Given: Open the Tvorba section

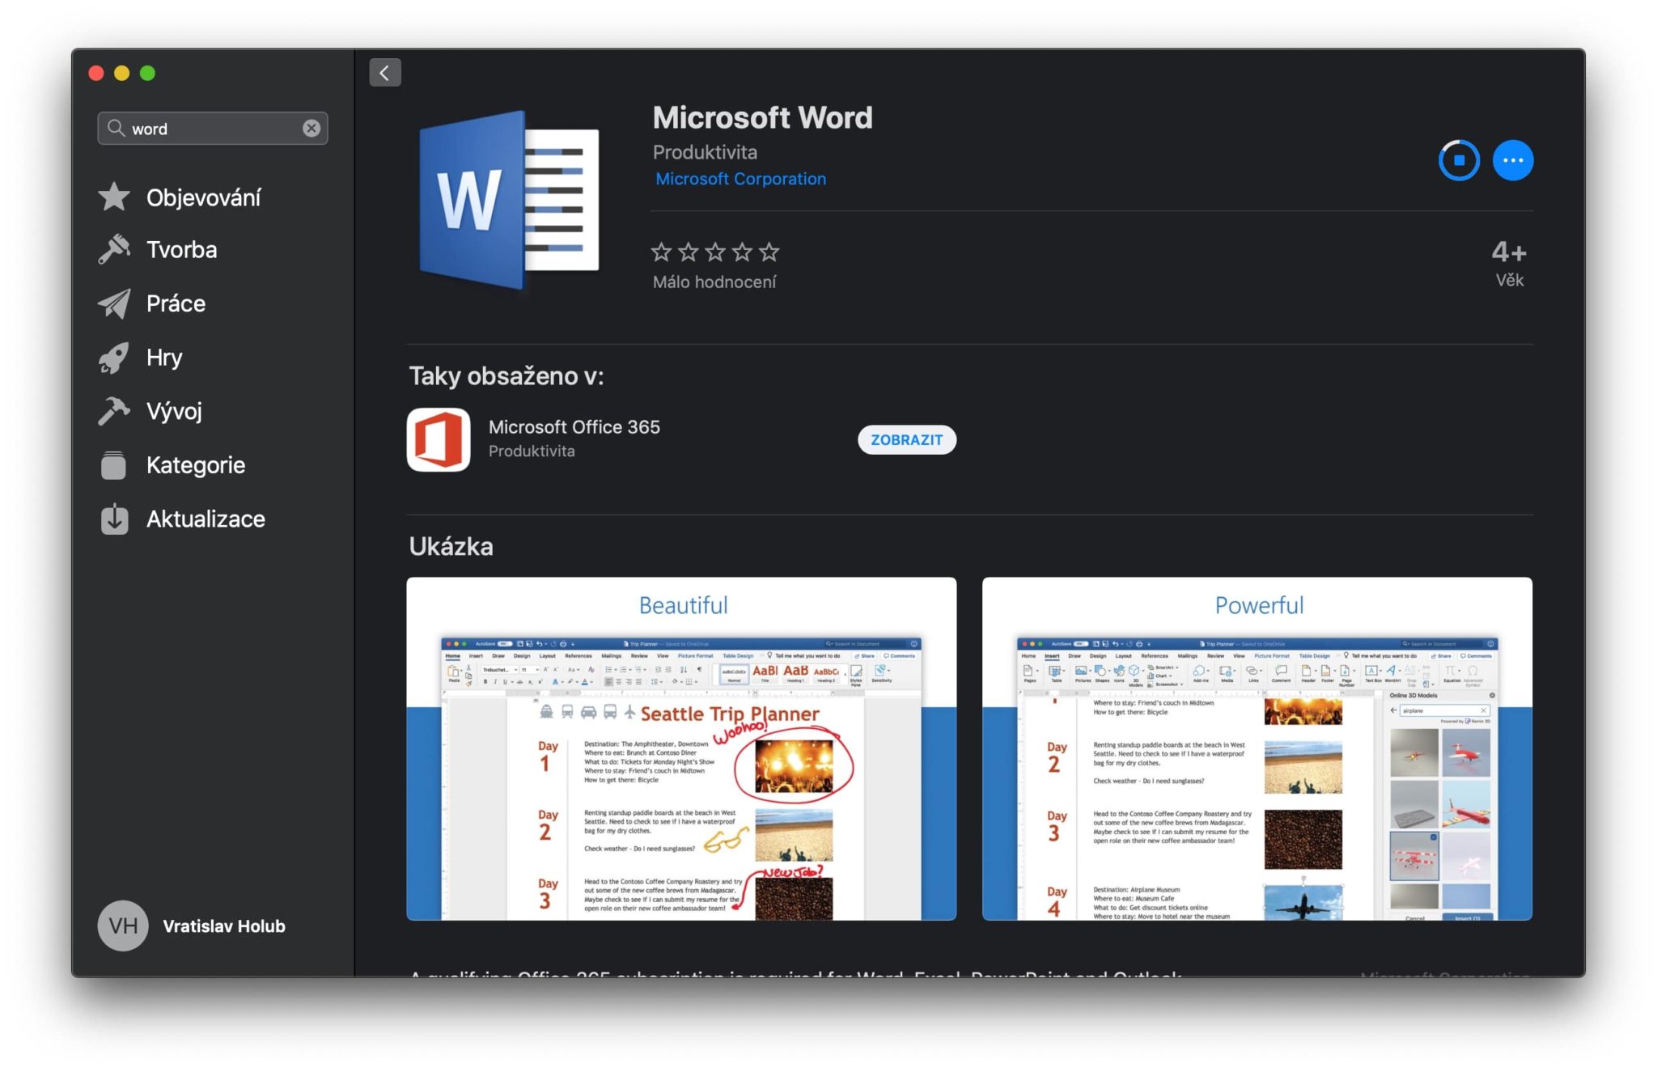Looking at the screenshot, I should pos(181,249).
